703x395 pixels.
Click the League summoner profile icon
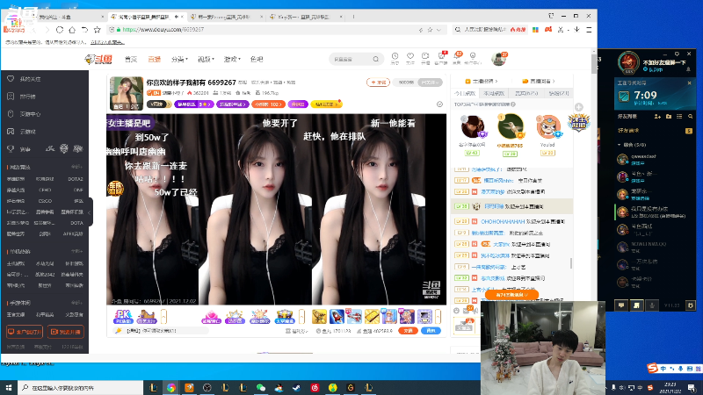(x=628, y=62)
